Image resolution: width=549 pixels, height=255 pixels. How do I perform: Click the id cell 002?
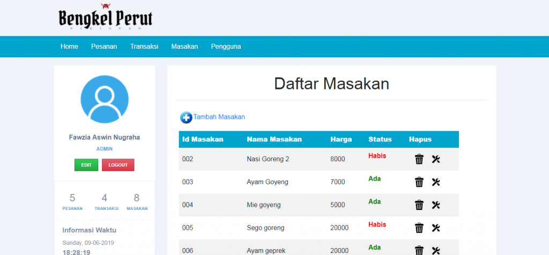[188, 159]
